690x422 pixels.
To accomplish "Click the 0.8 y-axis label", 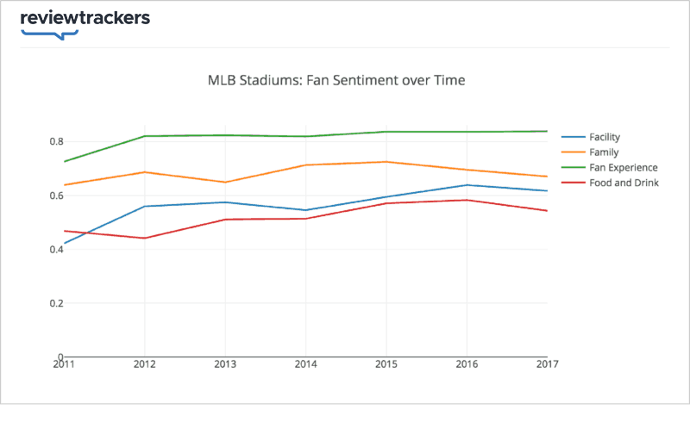I will [x=56, y=141].
